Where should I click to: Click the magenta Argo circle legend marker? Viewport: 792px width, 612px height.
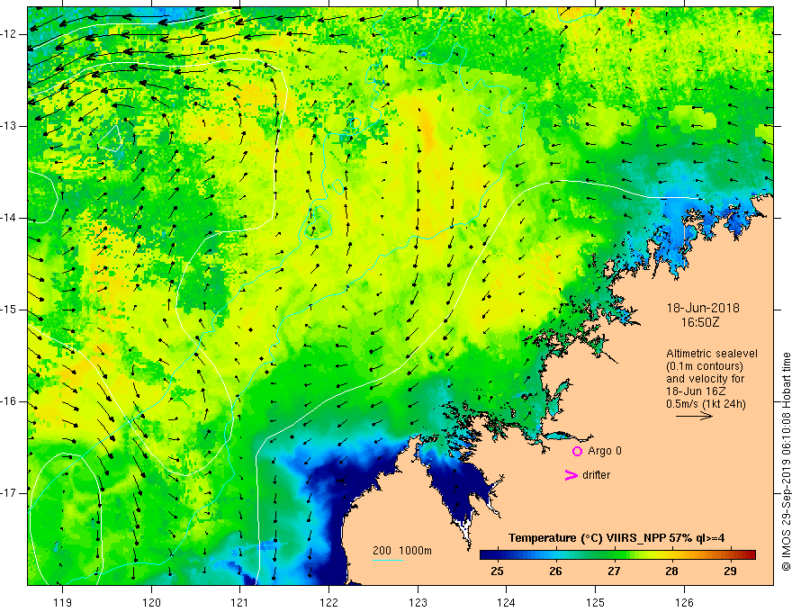point(577,452)
